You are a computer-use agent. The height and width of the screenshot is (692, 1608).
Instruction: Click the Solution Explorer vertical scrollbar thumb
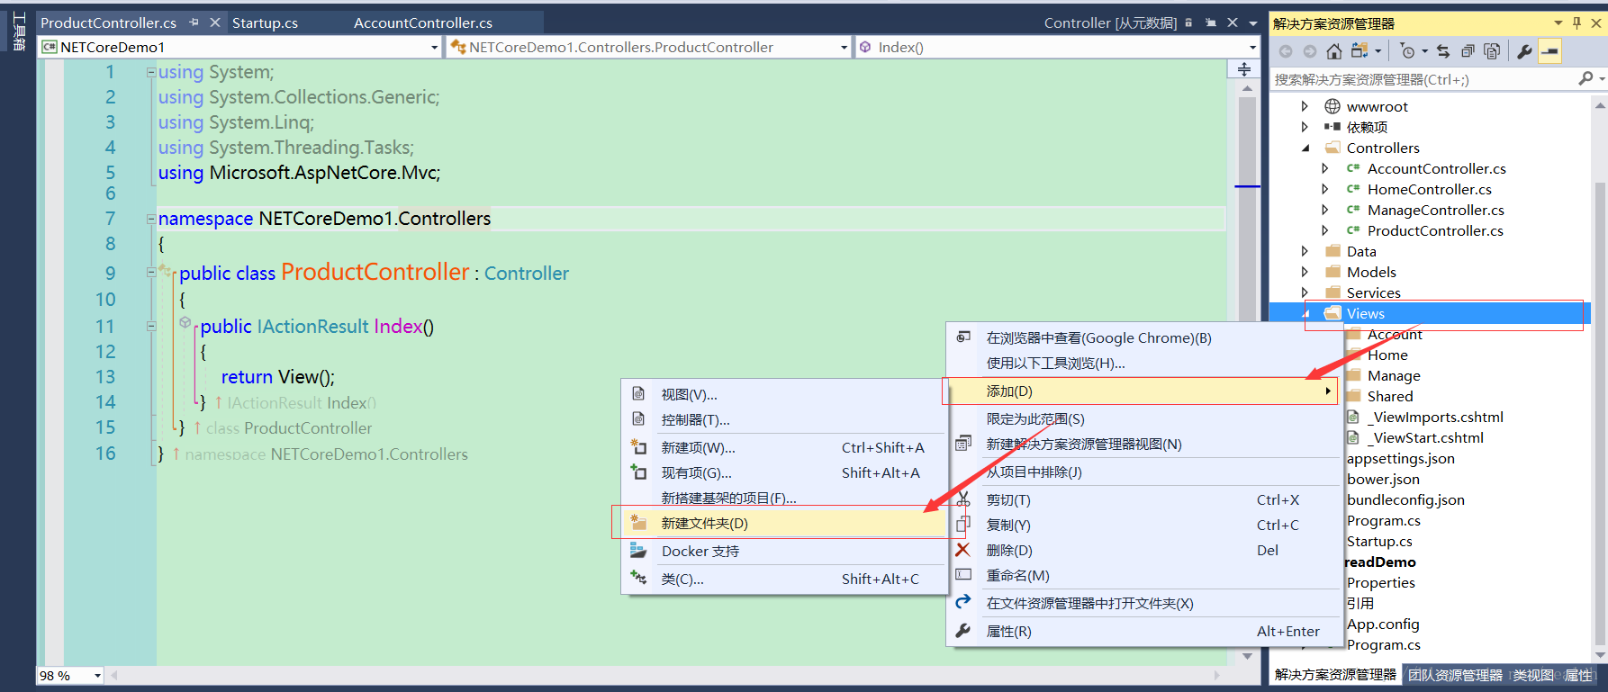(x=1600, y=414)
